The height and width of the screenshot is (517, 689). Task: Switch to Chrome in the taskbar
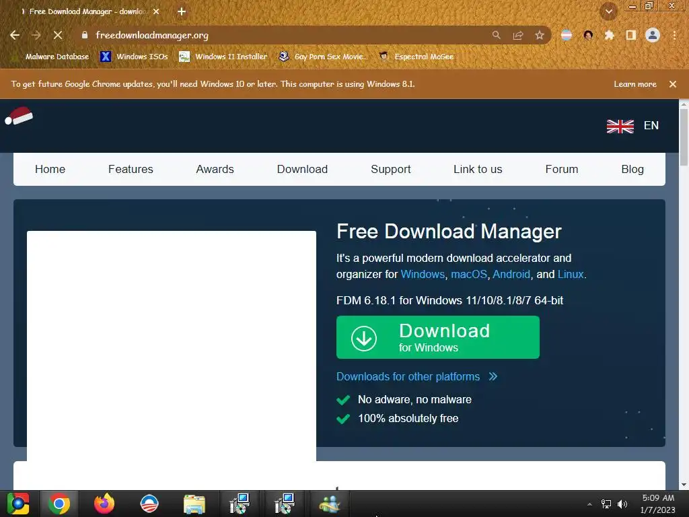click(x=59, y=504)
